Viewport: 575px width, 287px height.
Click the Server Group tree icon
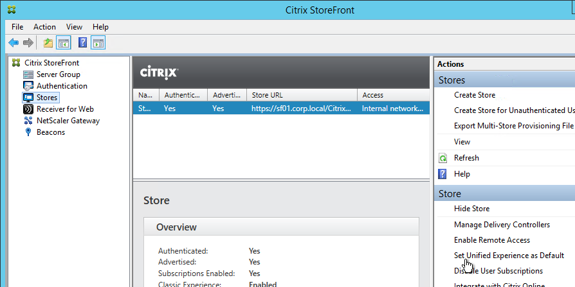(28, 74)
